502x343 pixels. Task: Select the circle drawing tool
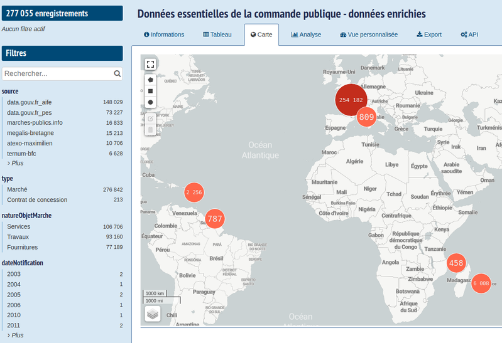click(150, 102)
